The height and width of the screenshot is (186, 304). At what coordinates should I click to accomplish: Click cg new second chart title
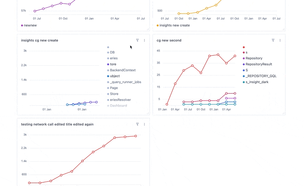point(169,40)
